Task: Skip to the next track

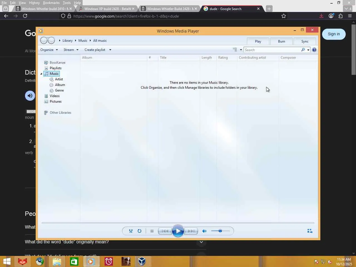Action: coord(191,231)
